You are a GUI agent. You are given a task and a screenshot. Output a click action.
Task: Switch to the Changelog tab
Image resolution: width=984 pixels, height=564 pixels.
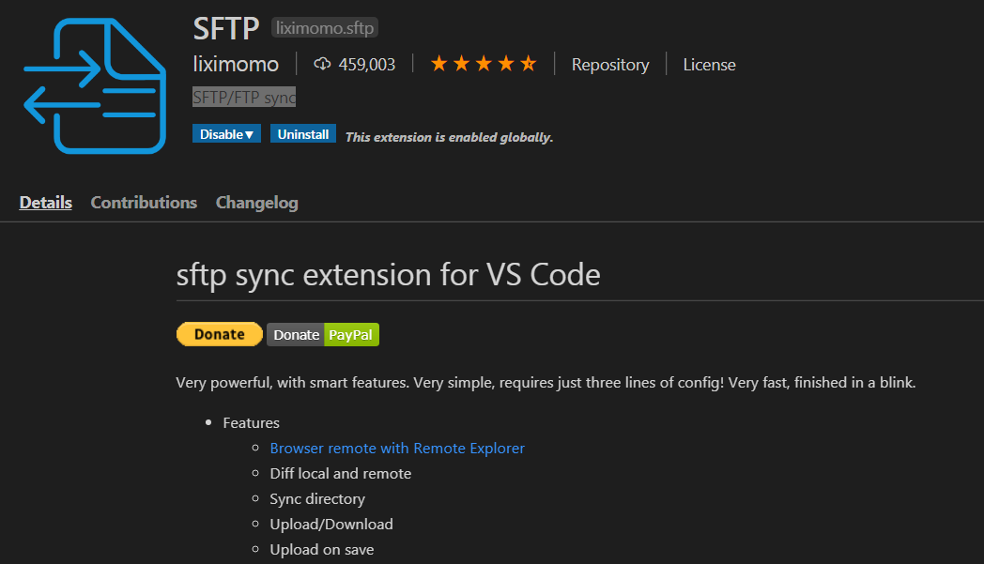pos(256,203)
